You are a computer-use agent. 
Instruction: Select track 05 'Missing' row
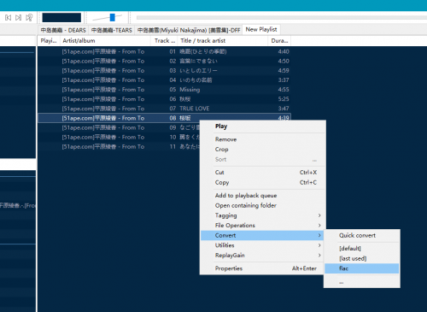(164, 90)
